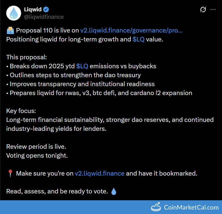Click the 'Voting opens tonight.' line
This screenshot has height=214, width=222.
pyautogui.click(x=37, y=156)
